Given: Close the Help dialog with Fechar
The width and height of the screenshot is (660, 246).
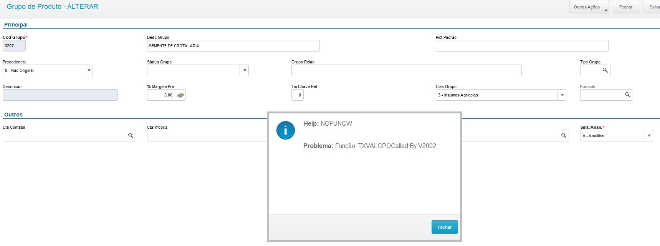Looking at the screenshot, I should (x=445, y=227).
